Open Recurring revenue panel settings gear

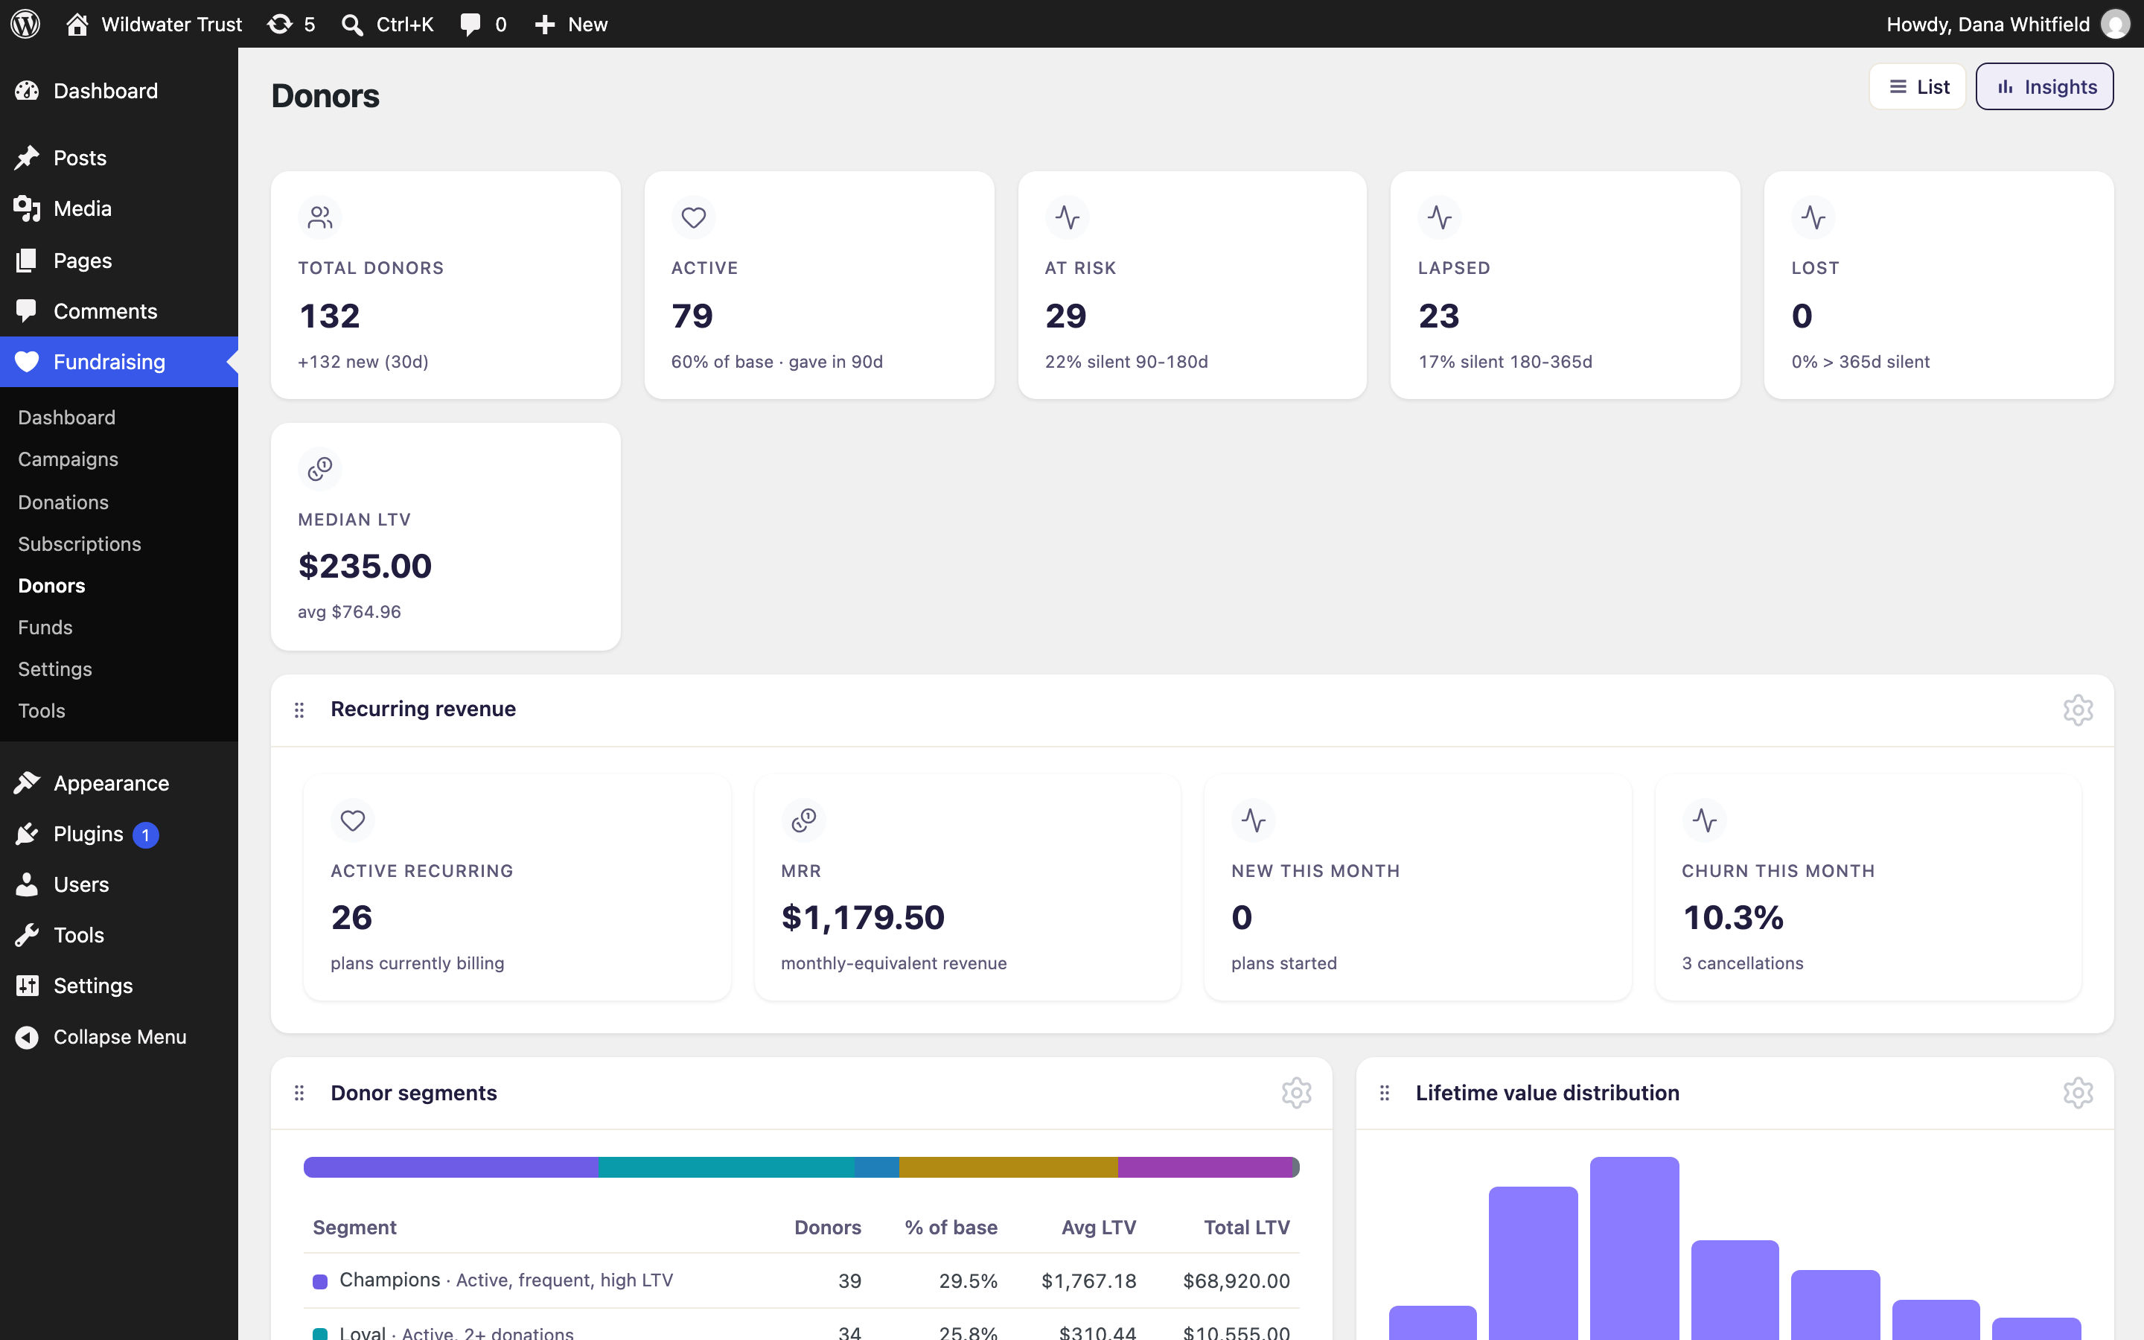tap(2078, 710)
